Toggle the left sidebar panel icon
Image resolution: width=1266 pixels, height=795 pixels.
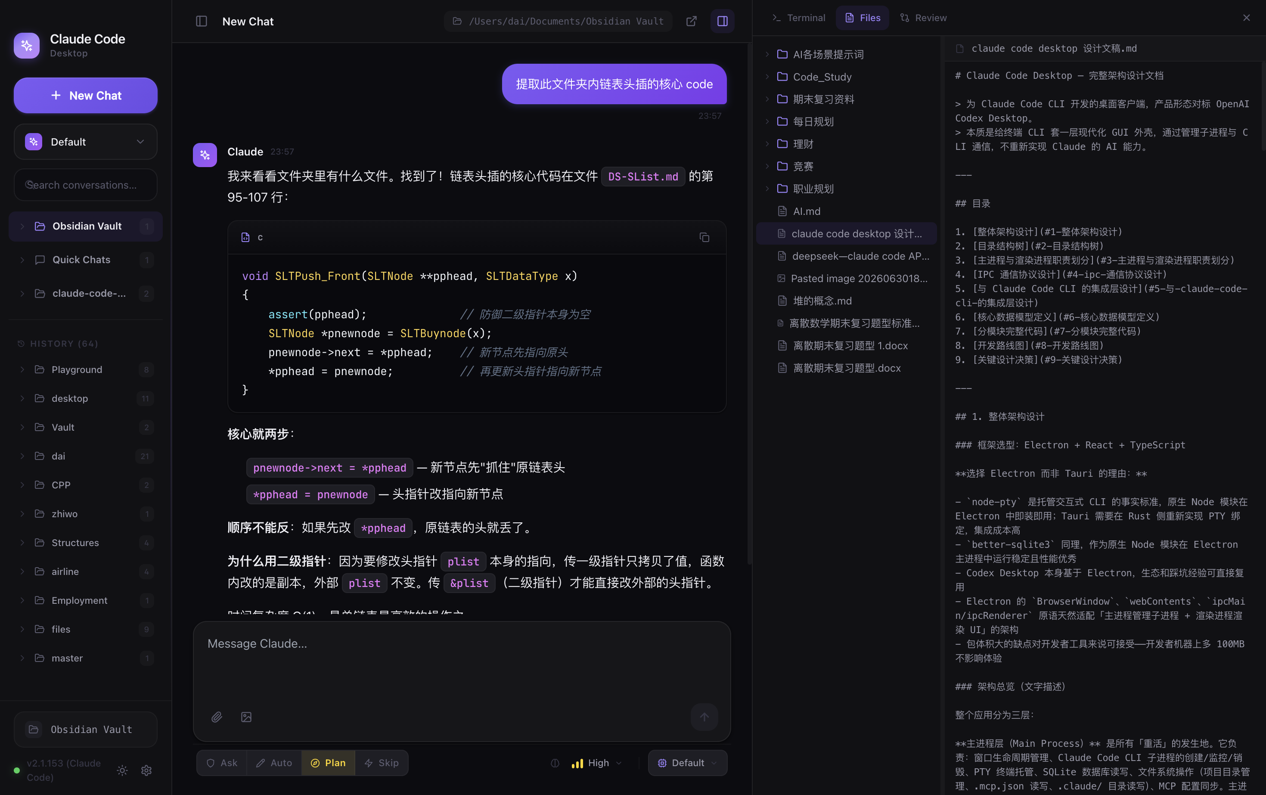tap(202, 21)
